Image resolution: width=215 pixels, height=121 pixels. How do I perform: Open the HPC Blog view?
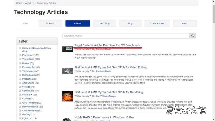pyautogui.click(x=104, y=23)
